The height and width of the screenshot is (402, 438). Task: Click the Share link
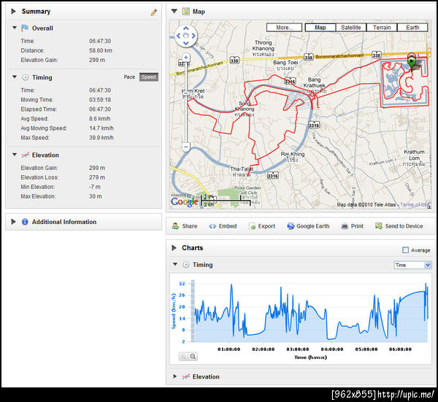[190, 226]
